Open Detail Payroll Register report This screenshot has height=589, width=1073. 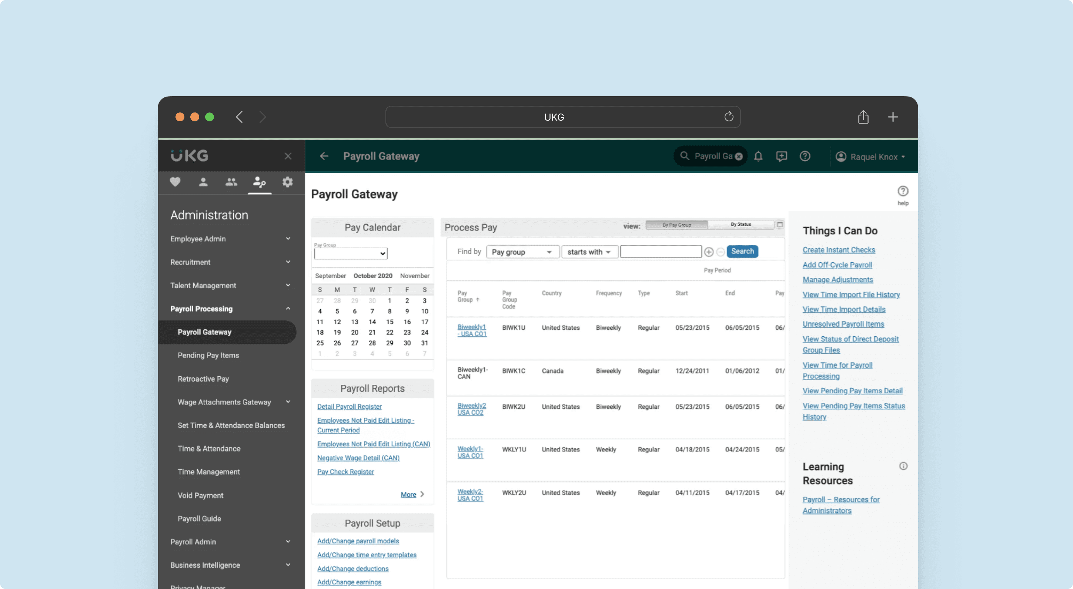tap(349, 407)
